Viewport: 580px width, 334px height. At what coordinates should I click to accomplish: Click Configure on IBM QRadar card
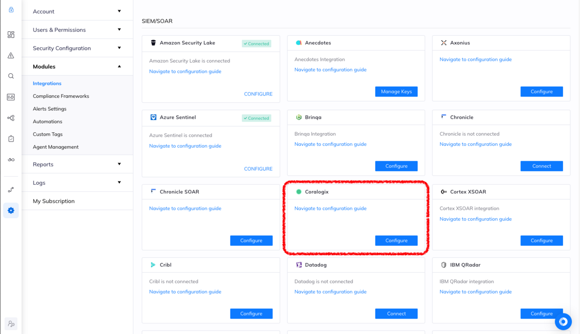tap(541, 314)
